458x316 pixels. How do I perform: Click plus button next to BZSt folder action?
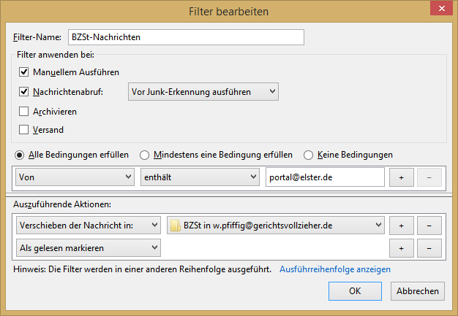401,226
